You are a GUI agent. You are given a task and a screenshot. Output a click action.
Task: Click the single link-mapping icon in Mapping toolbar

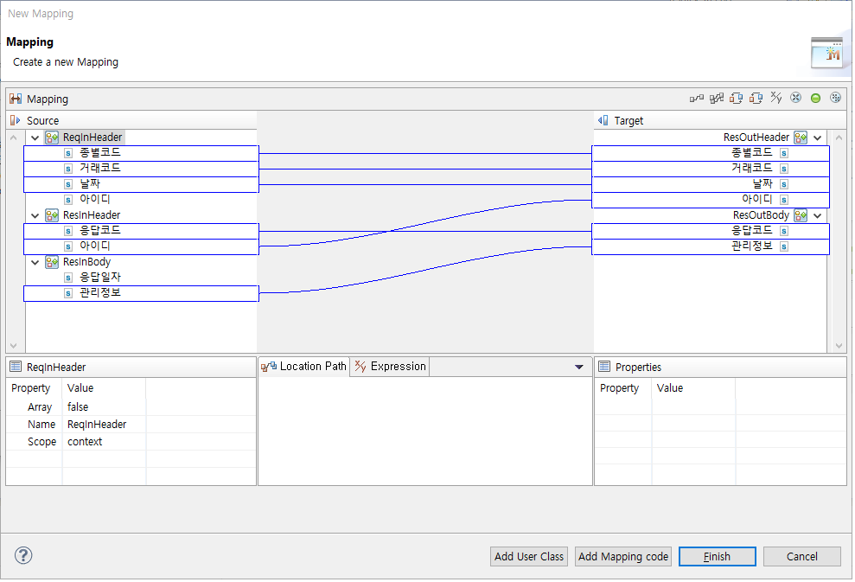point(697,98)
